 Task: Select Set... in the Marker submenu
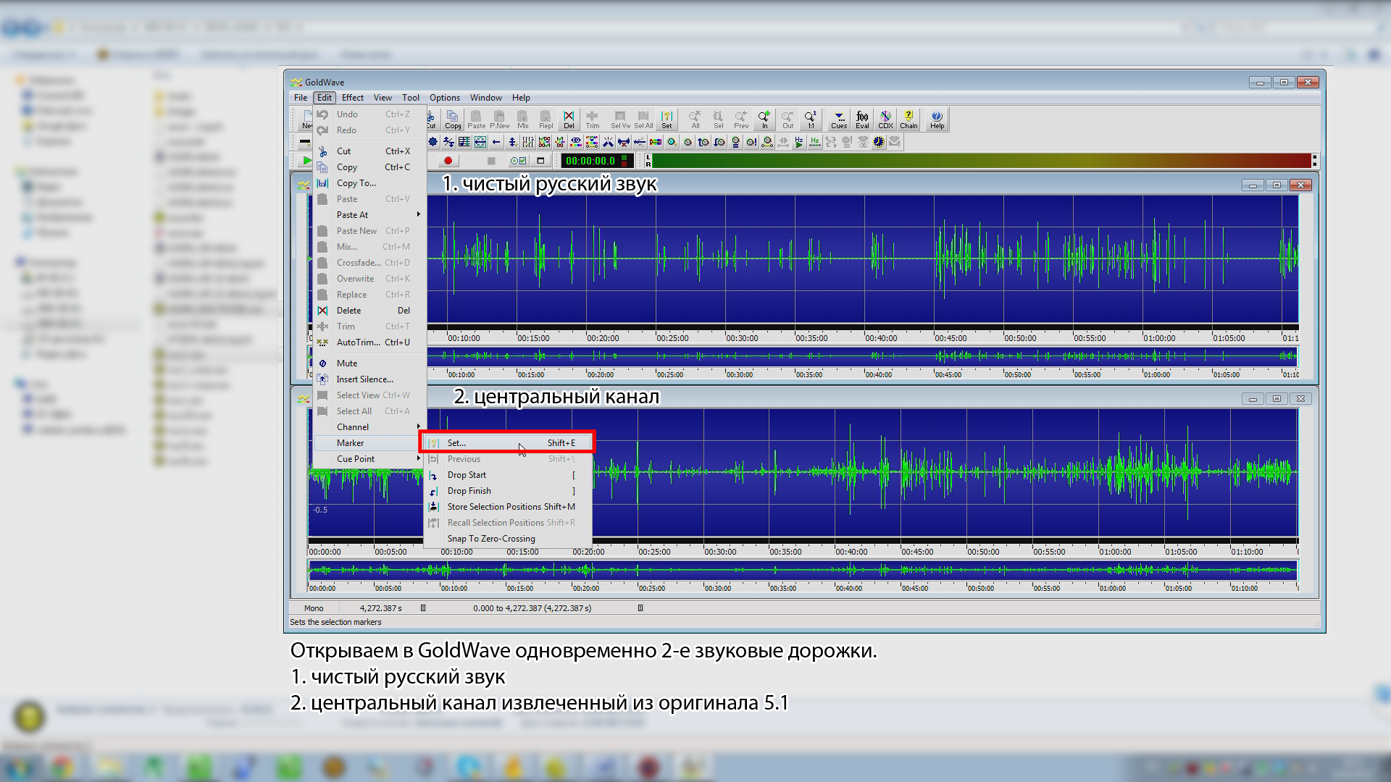(508, 443)
